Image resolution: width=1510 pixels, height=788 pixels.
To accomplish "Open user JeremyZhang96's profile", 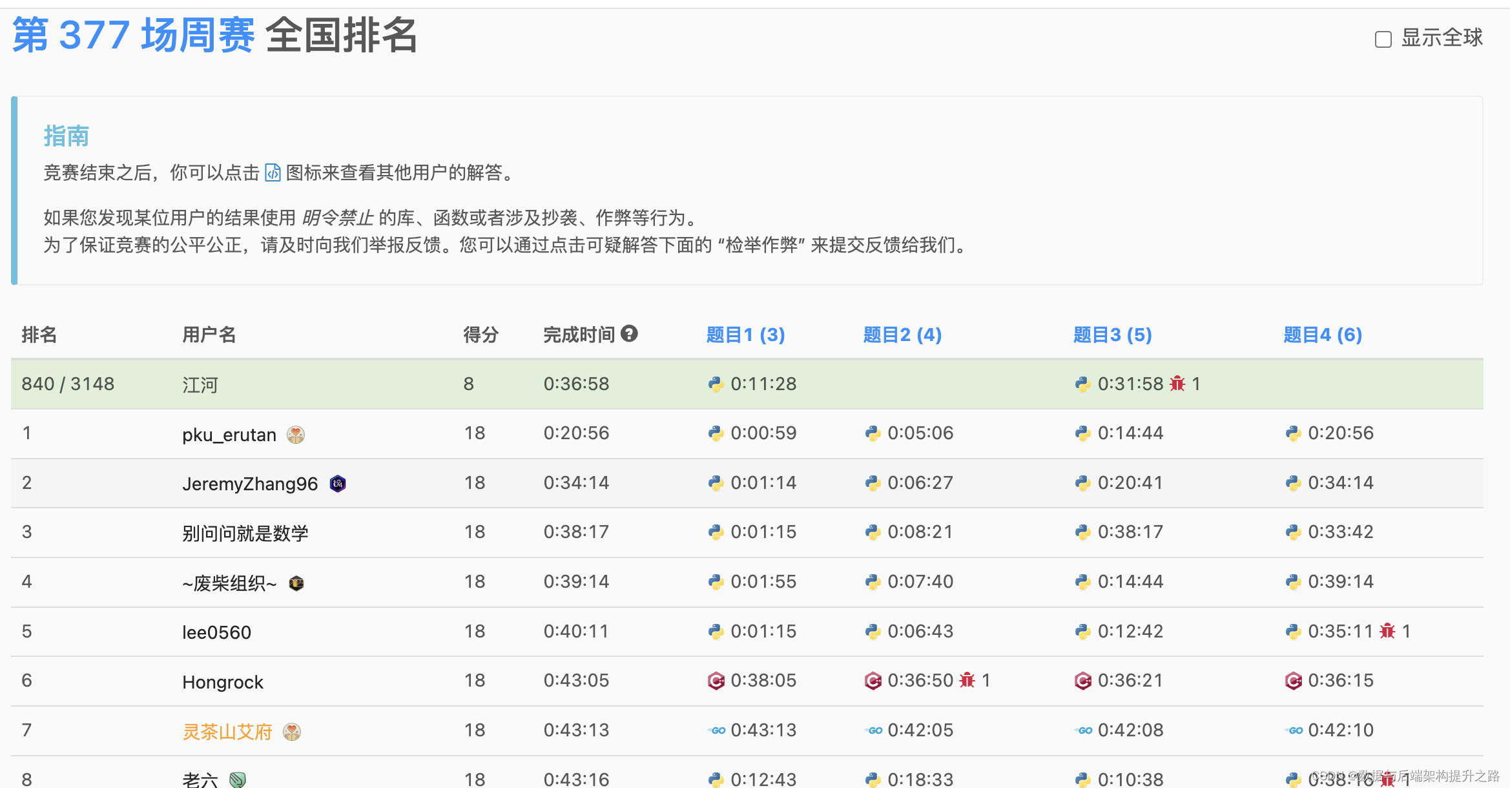I will point(250,484).
